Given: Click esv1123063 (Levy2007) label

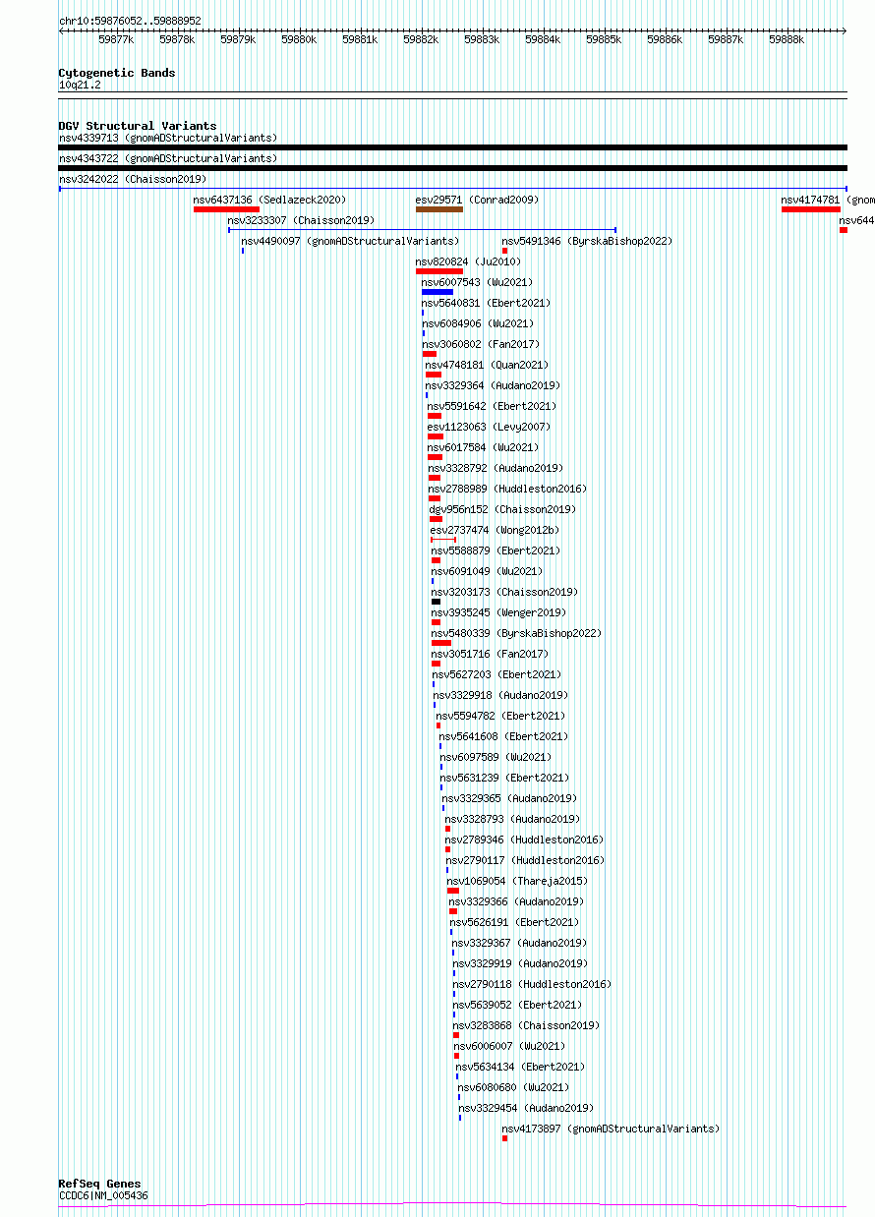Looking at the screenshot, I should [x=489, y=427].
